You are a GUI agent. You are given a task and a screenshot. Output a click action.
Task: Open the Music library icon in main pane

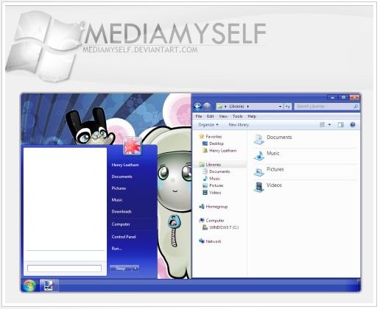tap(259, 155)
